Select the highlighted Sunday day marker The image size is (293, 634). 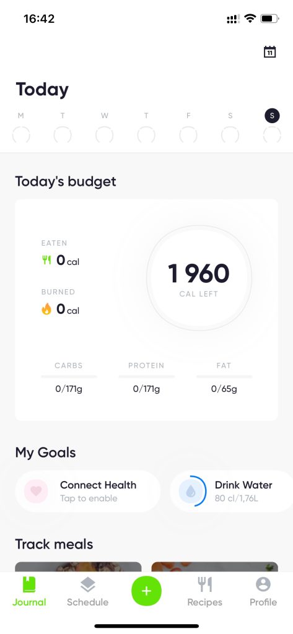(272, 116)
